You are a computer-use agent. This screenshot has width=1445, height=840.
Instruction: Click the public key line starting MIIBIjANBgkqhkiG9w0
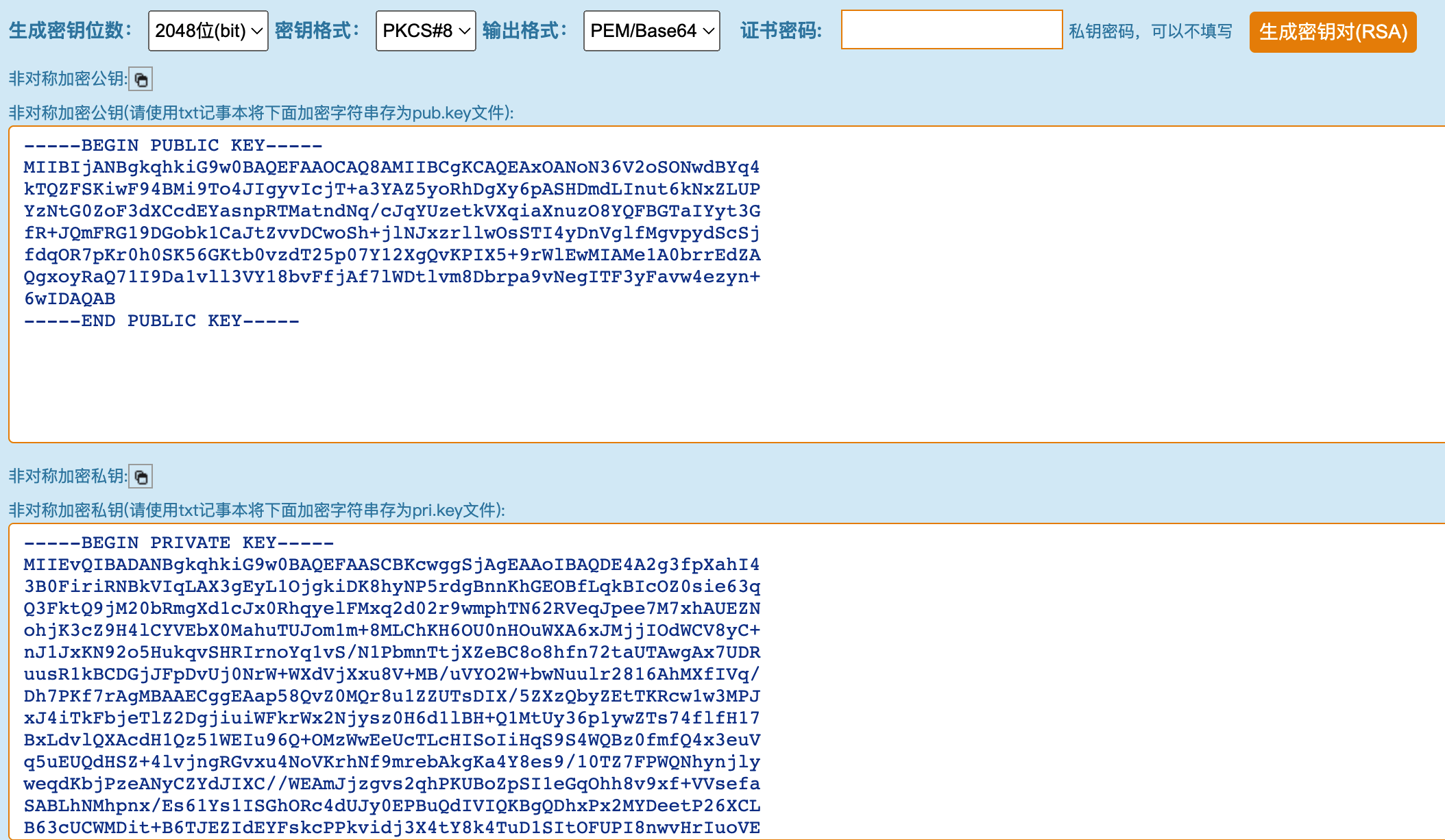[391, 167]
